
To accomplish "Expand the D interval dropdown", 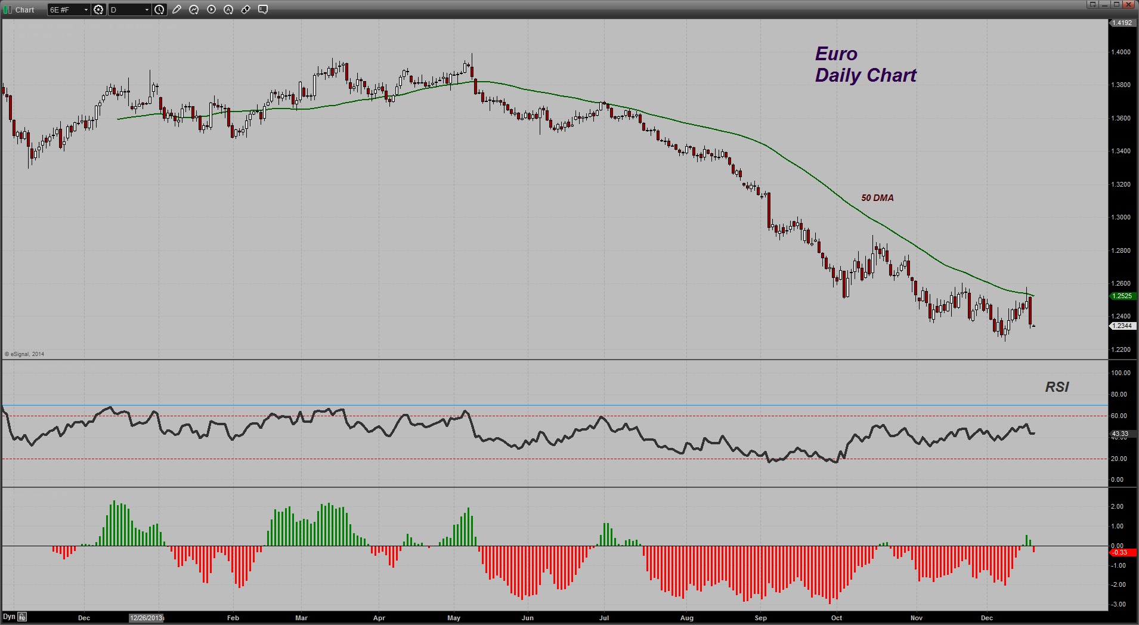I will point(129,10).
